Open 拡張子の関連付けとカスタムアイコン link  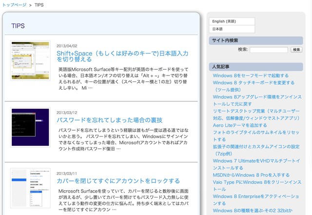(256, 146)
